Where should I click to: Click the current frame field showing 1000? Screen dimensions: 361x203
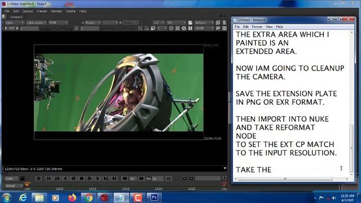coord(11,178)
